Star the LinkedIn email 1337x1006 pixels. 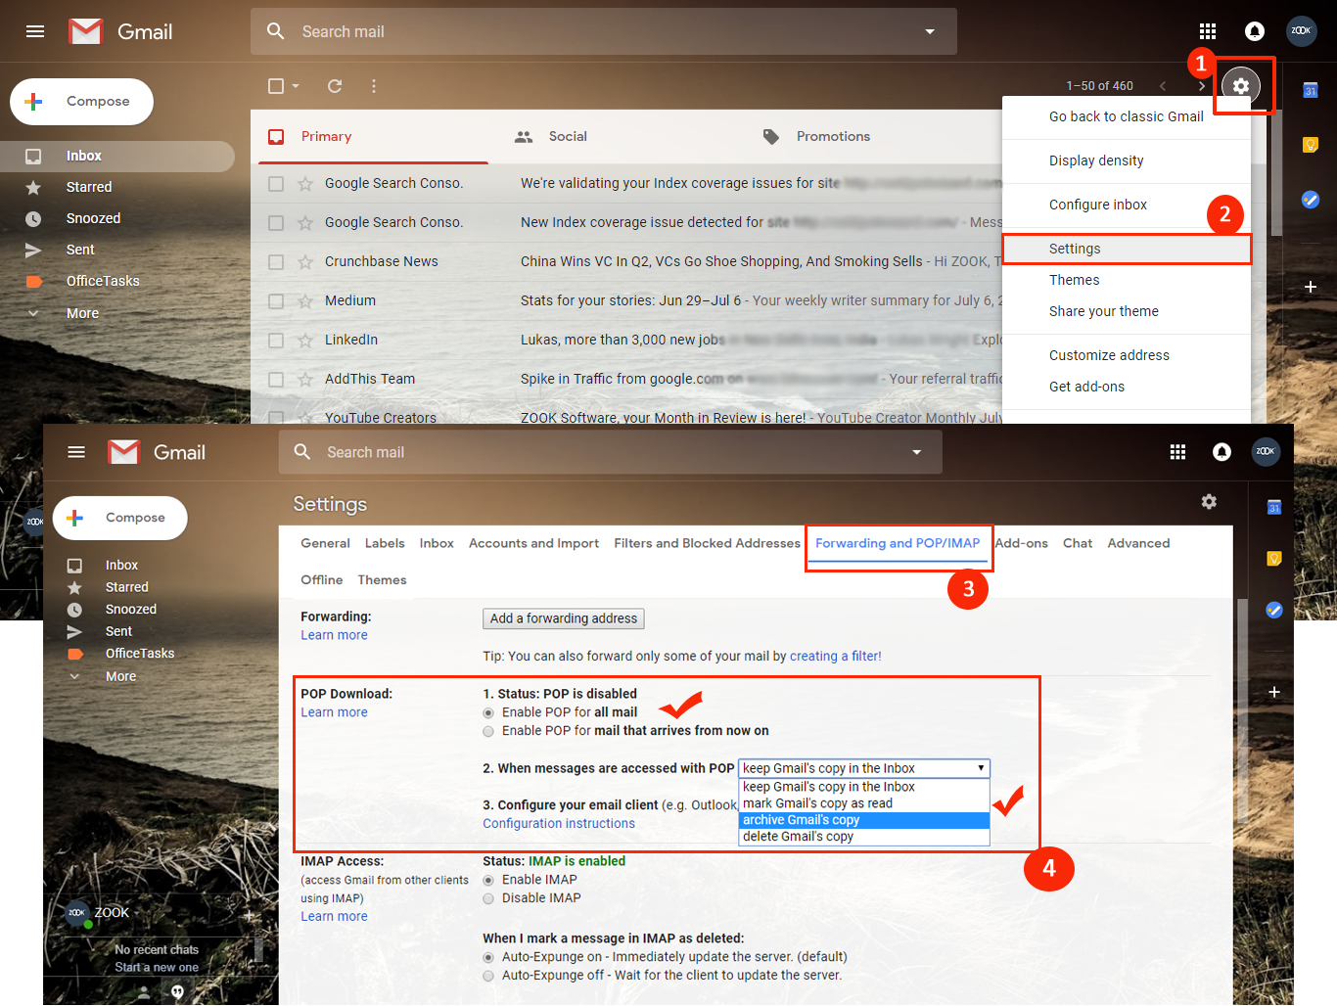pos(305,340)
